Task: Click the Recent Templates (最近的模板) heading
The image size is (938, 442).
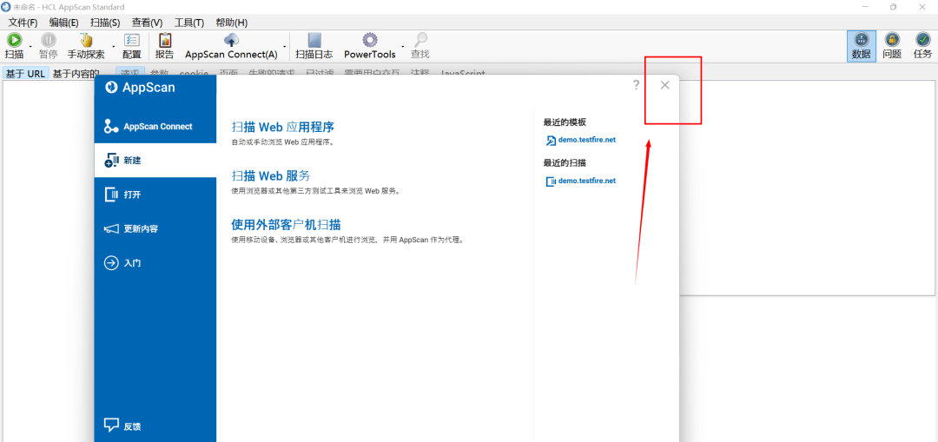Action: (565, 122)
